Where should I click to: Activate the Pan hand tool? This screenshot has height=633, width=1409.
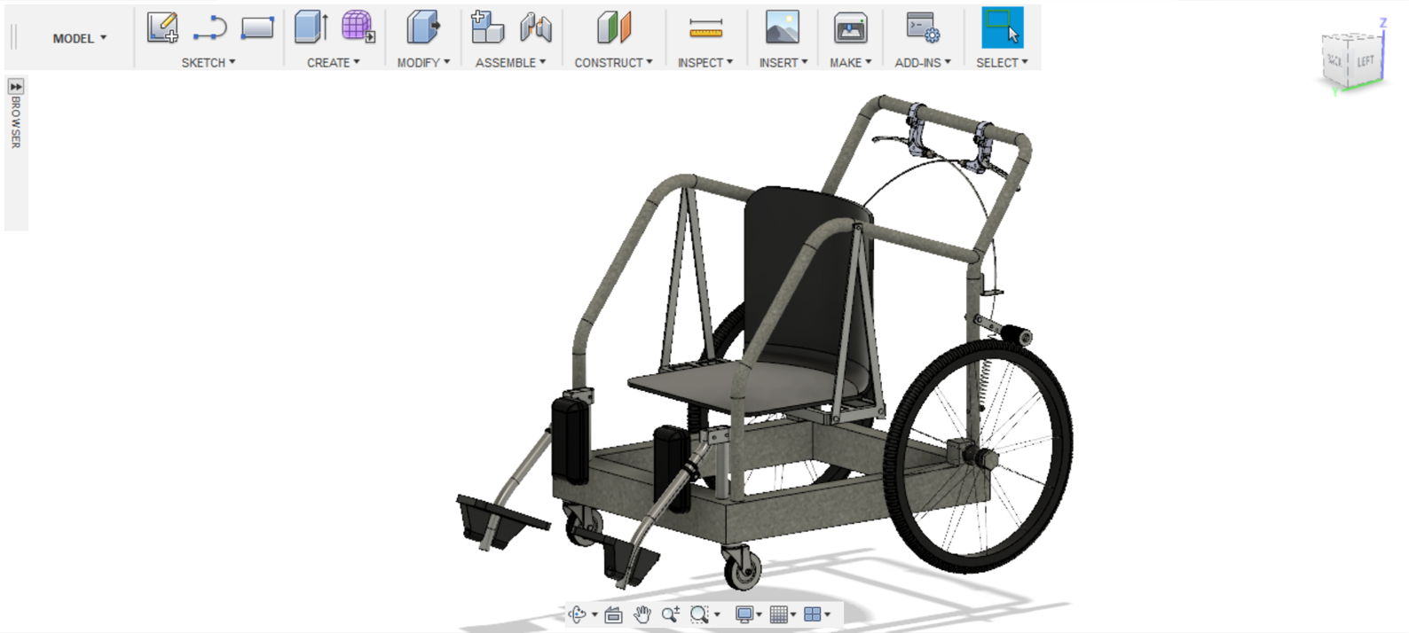click(642, 614)
